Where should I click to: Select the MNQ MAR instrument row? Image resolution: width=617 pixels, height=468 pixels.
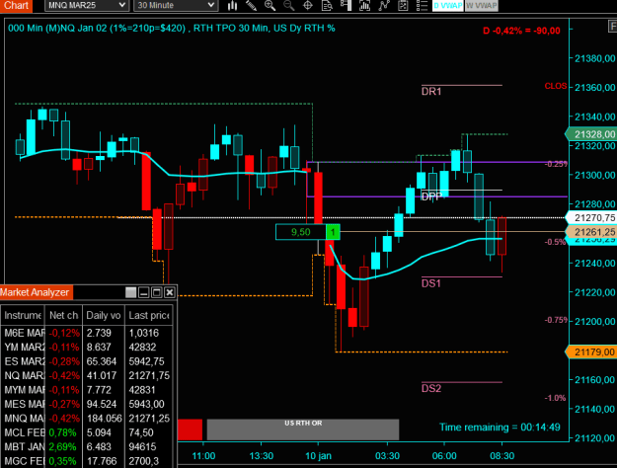pyautogui.click(x=87, y=419)
